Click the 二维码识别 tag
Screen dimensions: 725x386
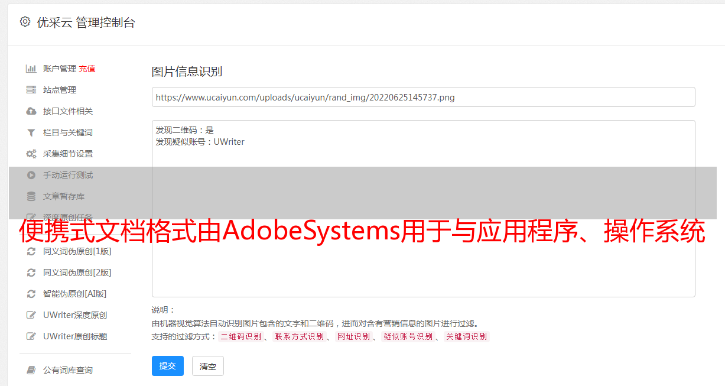click(240, 336)
